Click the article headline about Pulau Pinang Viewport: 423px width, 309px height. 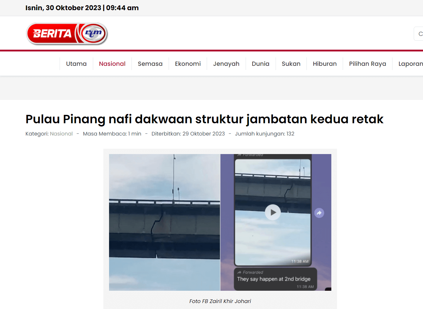204,119
